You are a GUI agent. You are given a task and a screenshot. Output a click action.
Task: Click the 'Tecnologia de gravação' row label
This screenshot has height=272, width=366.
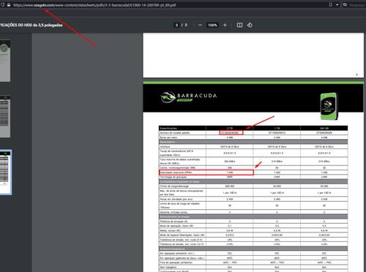point(173,177)
